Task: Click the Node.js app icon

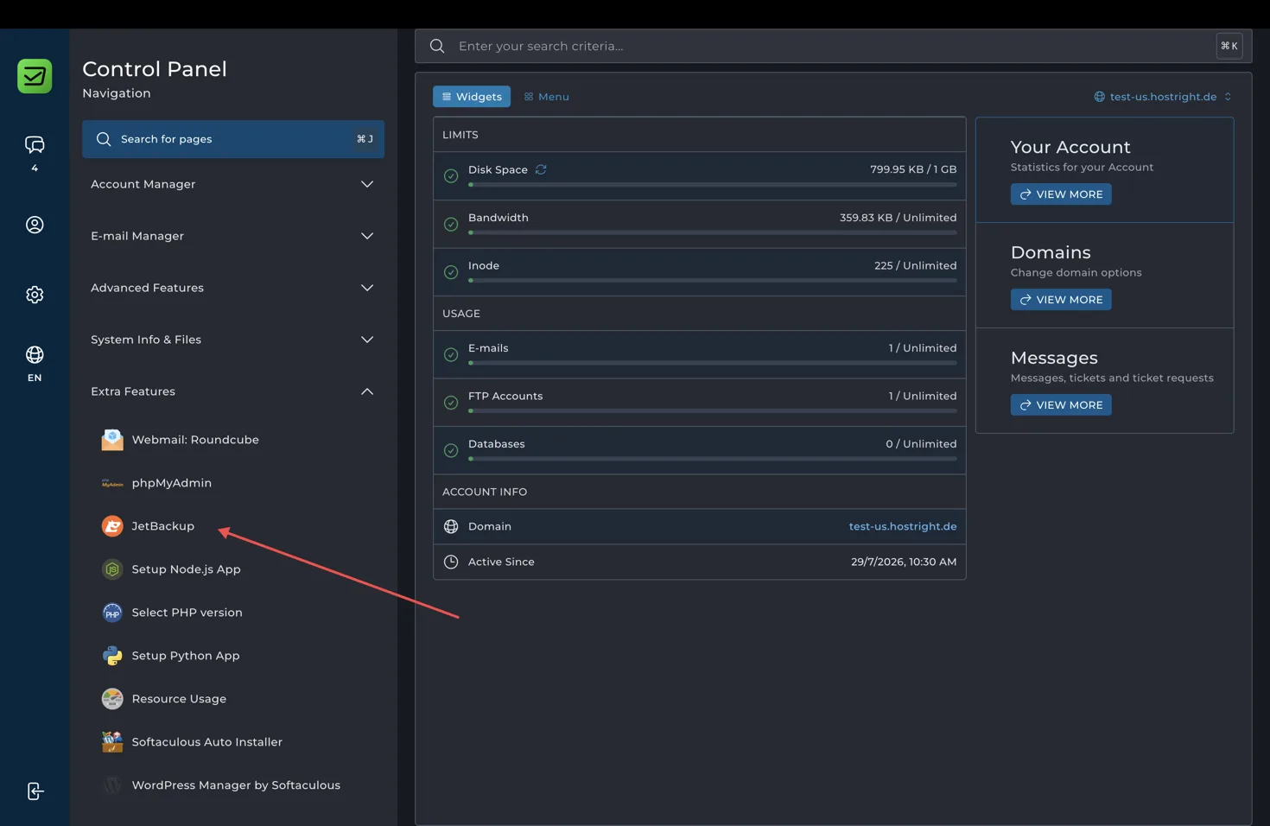Action: coord(112,569)
